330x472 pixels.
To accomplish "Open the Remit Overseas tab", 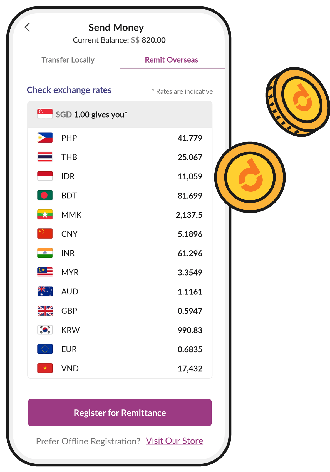I will click(x=172, y=60).
